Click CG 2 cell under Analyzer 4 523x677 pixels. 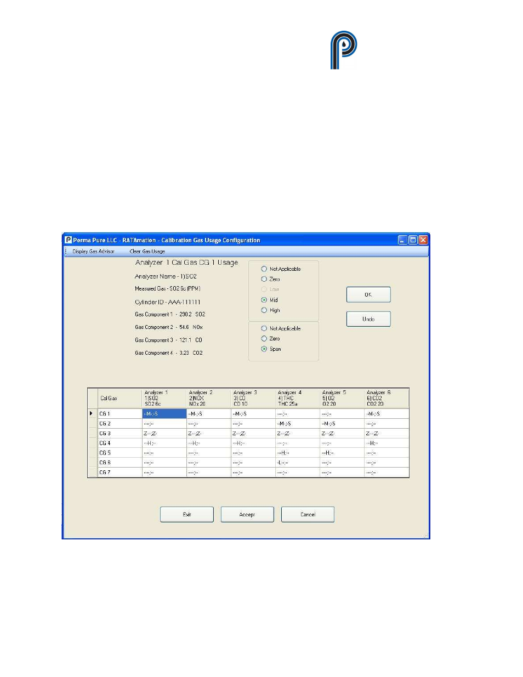point(298,423)
